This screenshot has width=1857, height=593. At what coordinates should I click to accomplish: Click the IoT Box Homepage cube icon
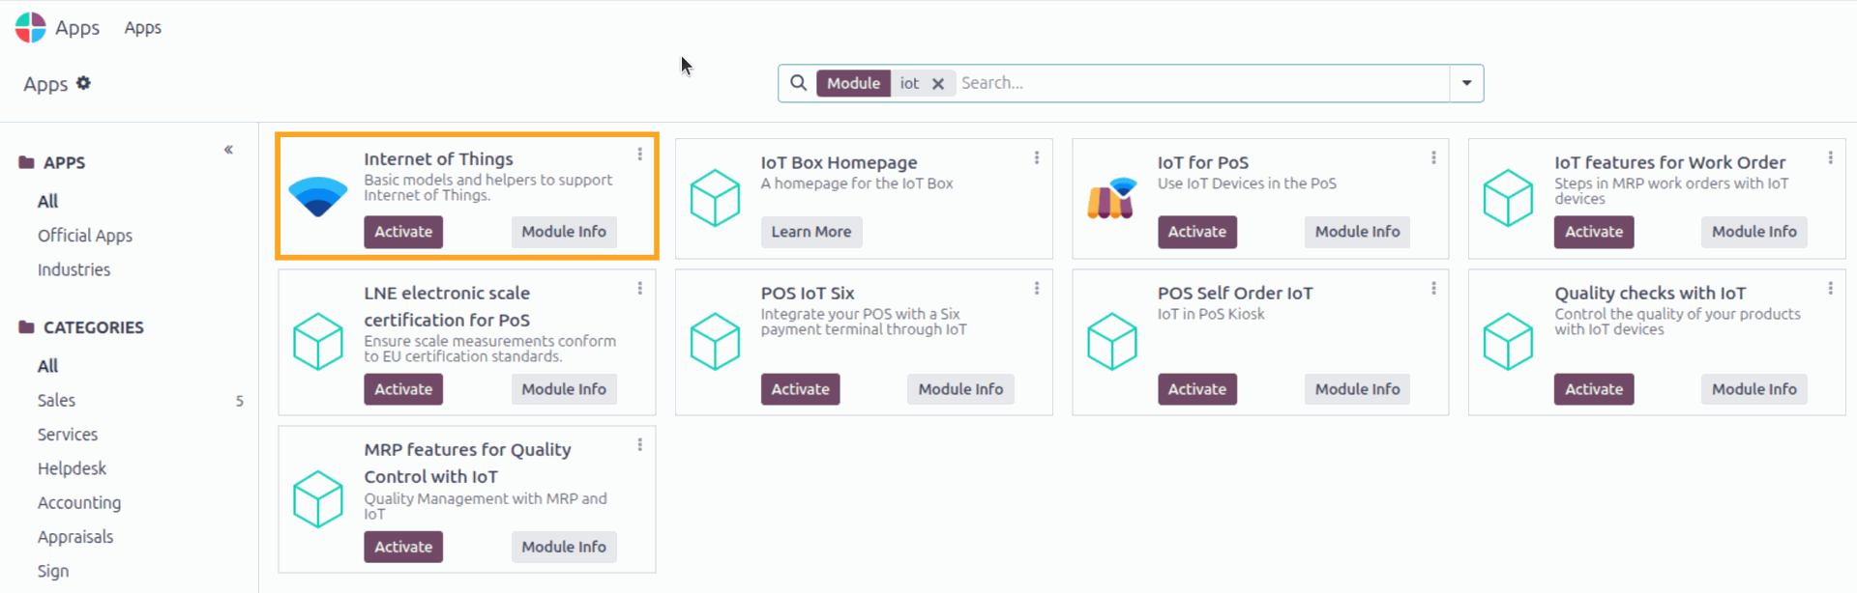pyautogui.click(x=715, y=198)
